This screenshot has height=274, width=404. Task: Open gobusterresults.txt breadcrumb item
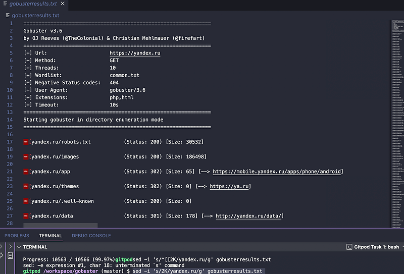35,16
